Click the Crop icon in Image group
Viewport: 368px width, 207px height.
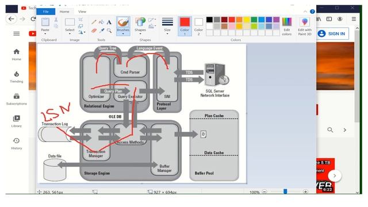[80, 20]
